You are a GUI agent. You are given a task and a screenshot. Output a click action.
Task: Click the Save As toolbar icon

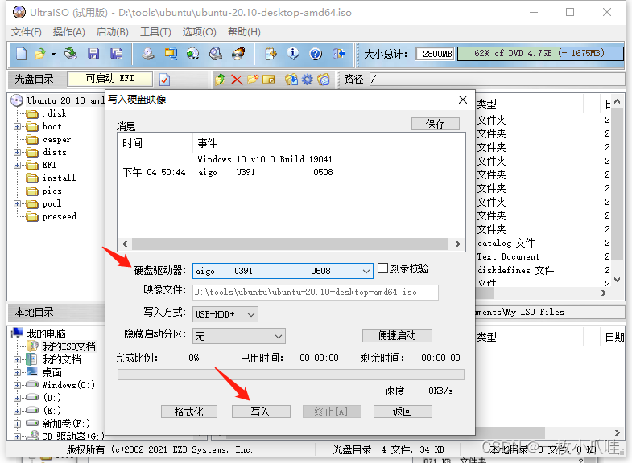pos(116,54)
